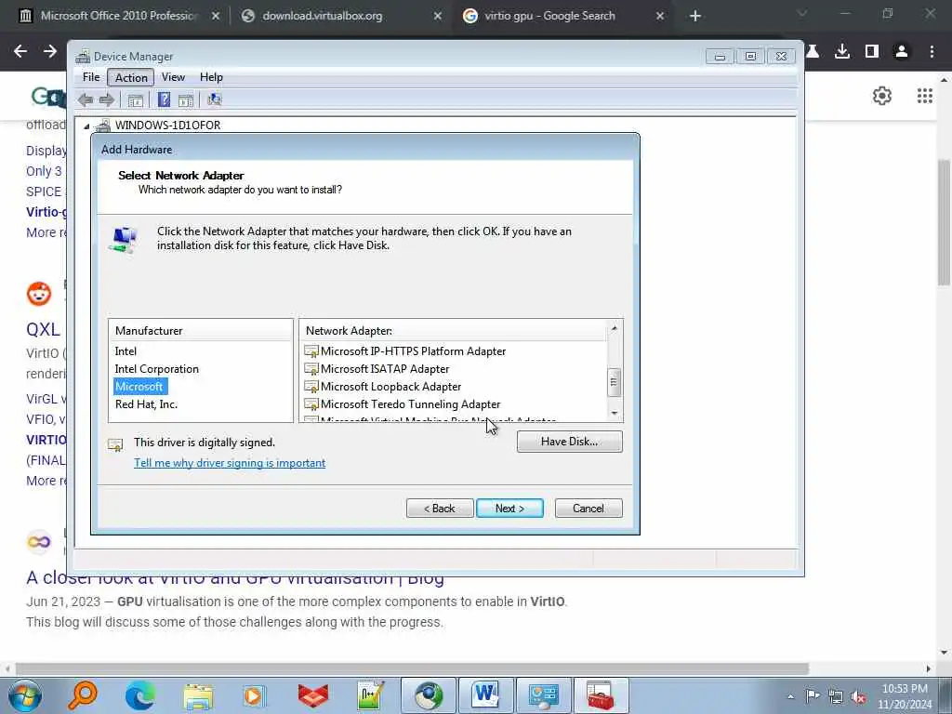Image resolution: width=952 pixels, height=714 pixels.
Task: Open the Help menu in Device Manager
Action: tap(211, 77)
